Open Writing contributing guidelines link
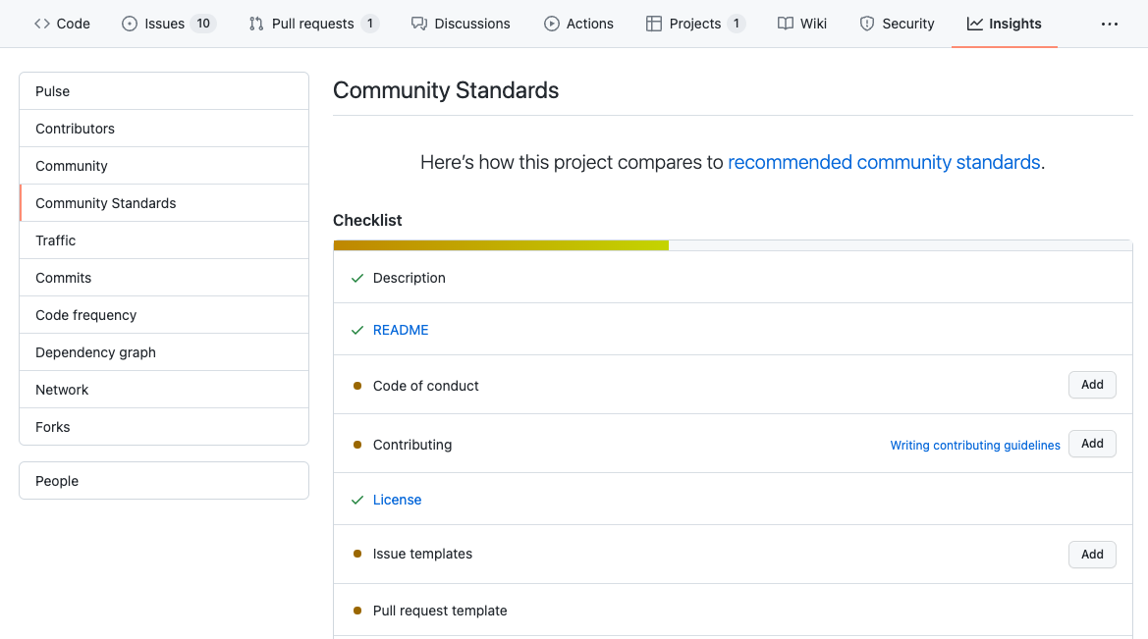 coord(975,446)
